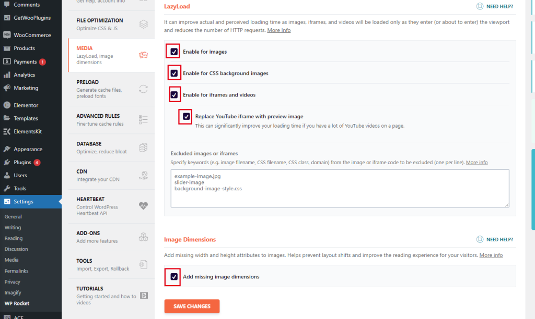Click Image Dimensions Need Help lifebuoy icon

coord(480,239)
